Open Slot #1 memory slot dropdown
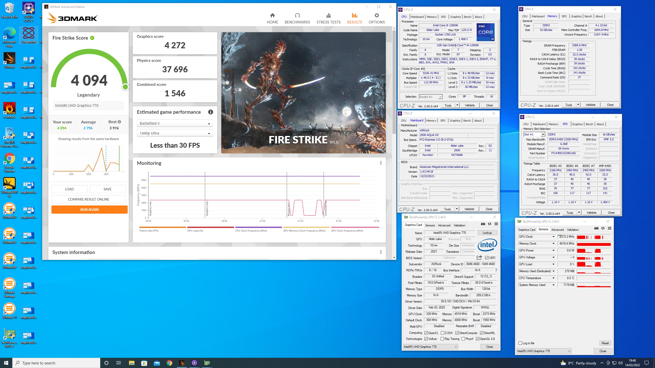The height and width of the screenshot is (368, 655). 534,134
